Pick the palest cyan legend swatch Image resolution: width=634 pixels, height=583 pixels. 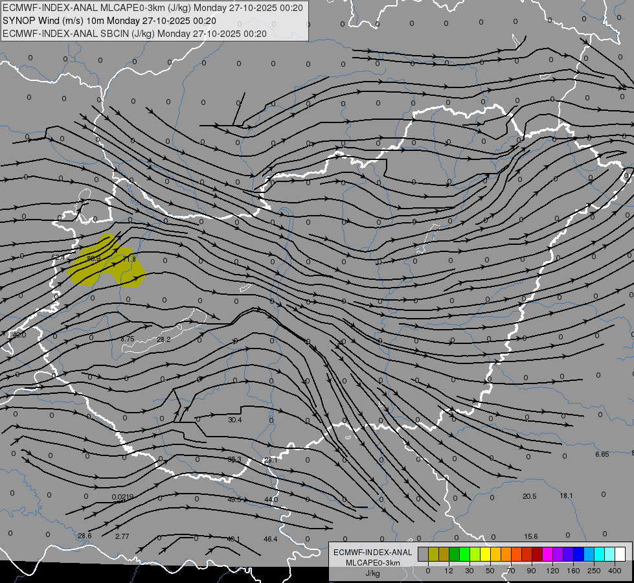pyautogui.click(x=610, y=554)
